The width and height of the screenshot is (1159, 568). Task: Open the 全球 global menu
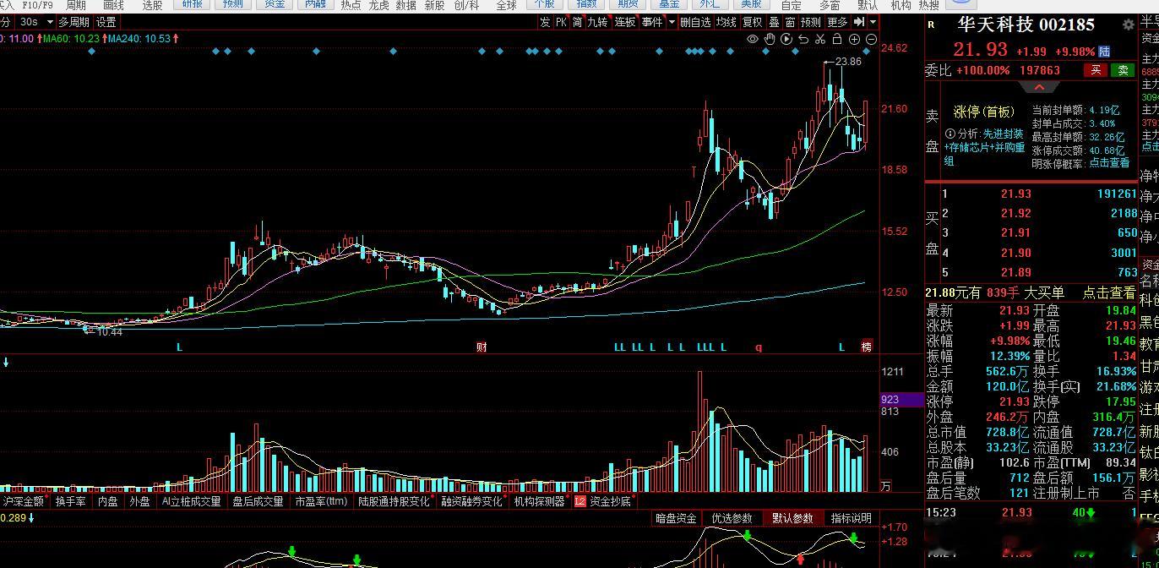tap(506, 5)
